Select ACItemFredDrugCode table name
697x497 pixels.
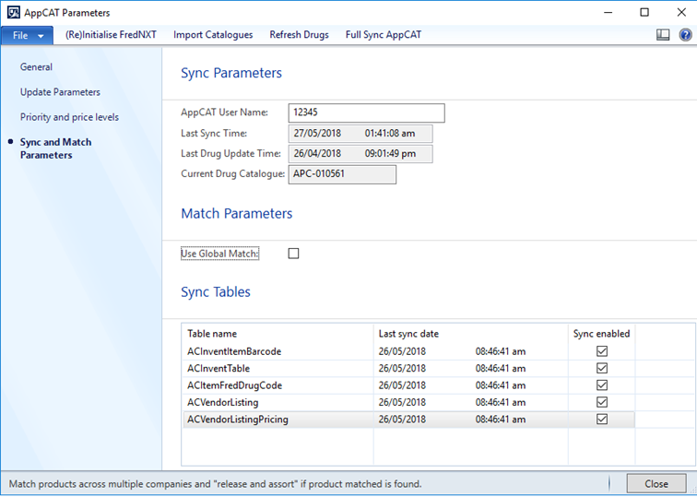(x=235, y=385)
